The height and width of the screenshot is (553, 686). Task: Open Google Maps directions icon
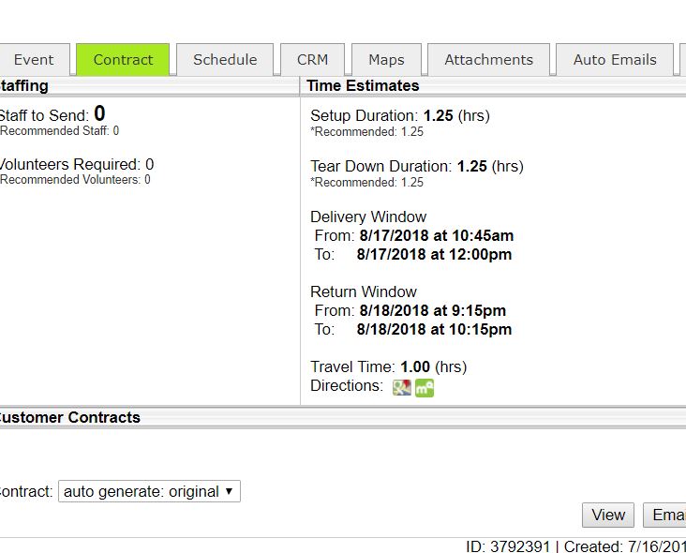coord(402,387)
